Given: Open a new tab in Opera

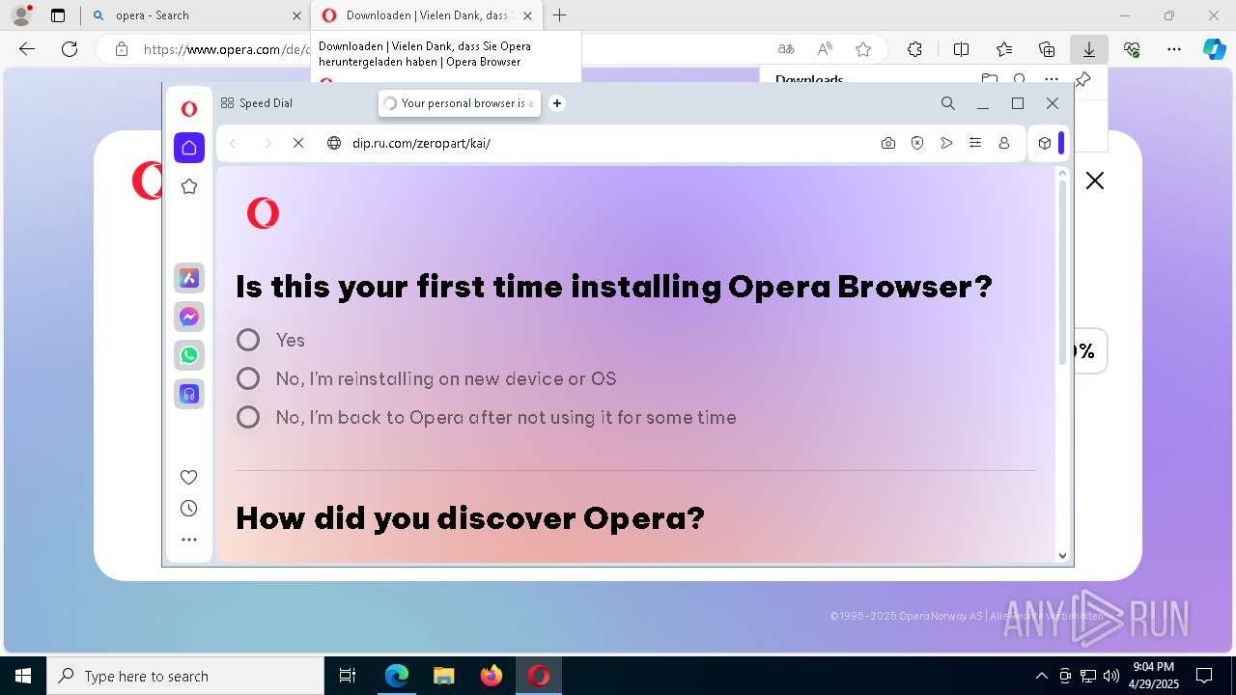Looking at the screenshot, I should click(557, 103).
